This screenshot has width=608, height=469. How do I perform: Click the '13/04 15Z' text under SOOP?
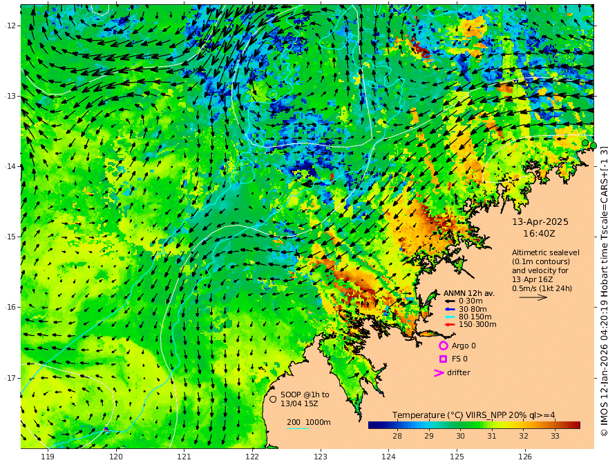tap(298, 403)
